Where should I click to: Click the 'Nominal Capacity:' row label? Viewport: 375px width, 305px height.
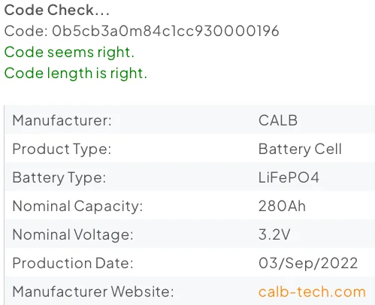coord(77,207)
